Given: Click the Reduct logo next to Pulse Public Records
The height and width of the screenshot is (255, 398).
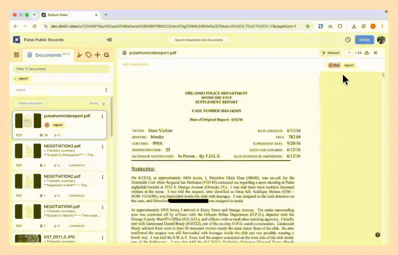Looking at the screenshot, I should pyautogui.click(x=17, y=40).
